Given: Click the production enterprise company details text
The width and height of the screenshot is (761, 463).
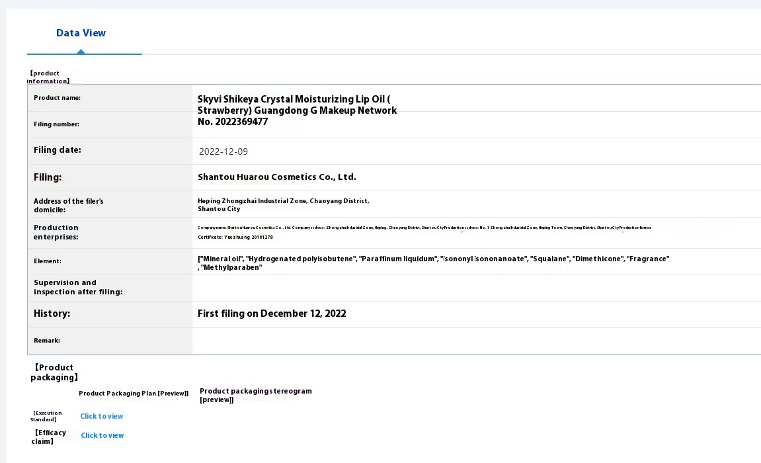Looking at the screenshot, I should (x=424, y=228).
